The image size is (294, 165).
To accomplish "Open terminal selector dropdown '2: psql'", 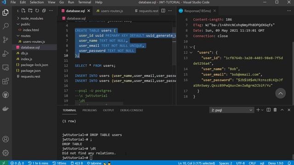I will point(232,110).
